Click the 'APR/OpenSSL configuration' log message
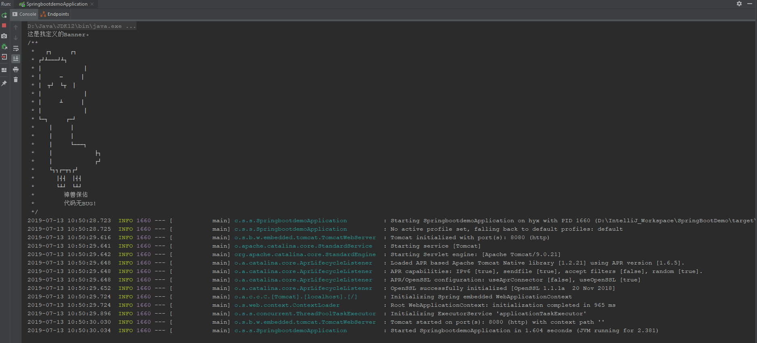Screen dimensions: 757x343 515,280
